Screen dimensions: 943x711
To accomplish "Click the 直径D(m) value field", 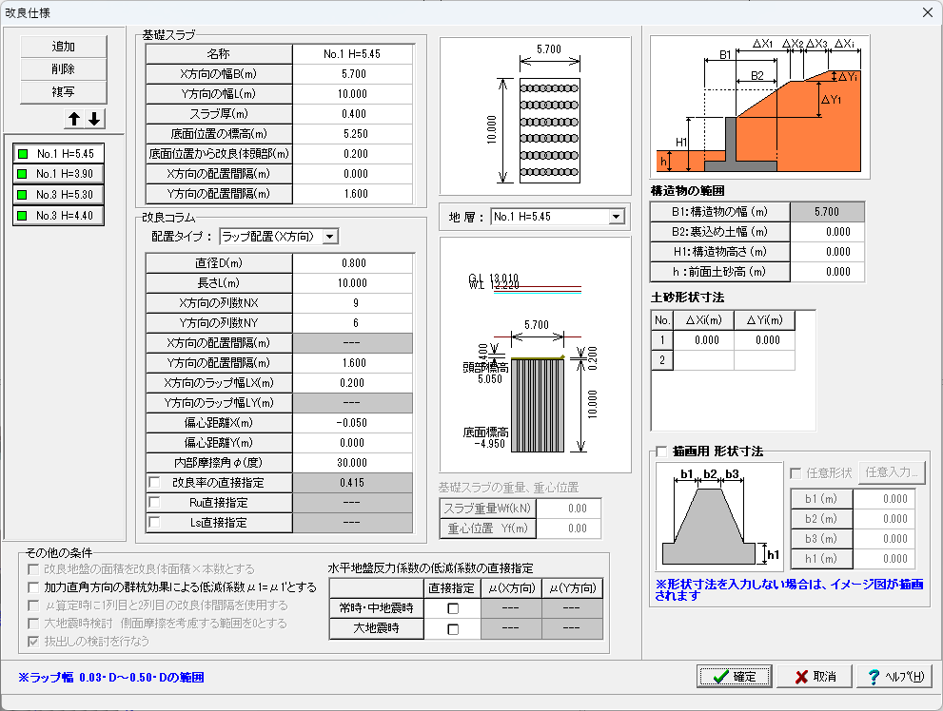I will click(353, 263).
